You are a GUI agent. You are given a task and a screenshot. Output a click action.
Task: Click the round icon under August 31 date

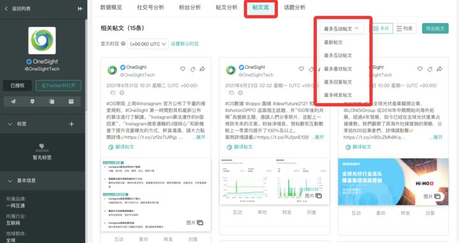122,93
